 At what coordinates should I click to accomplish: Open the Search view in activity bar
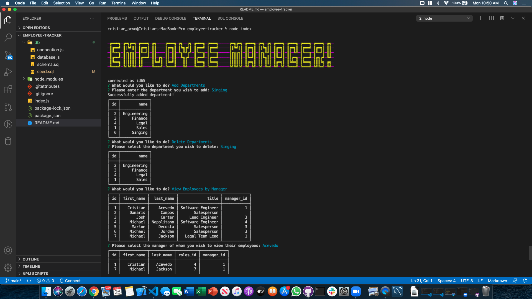[x=8, y=37]
